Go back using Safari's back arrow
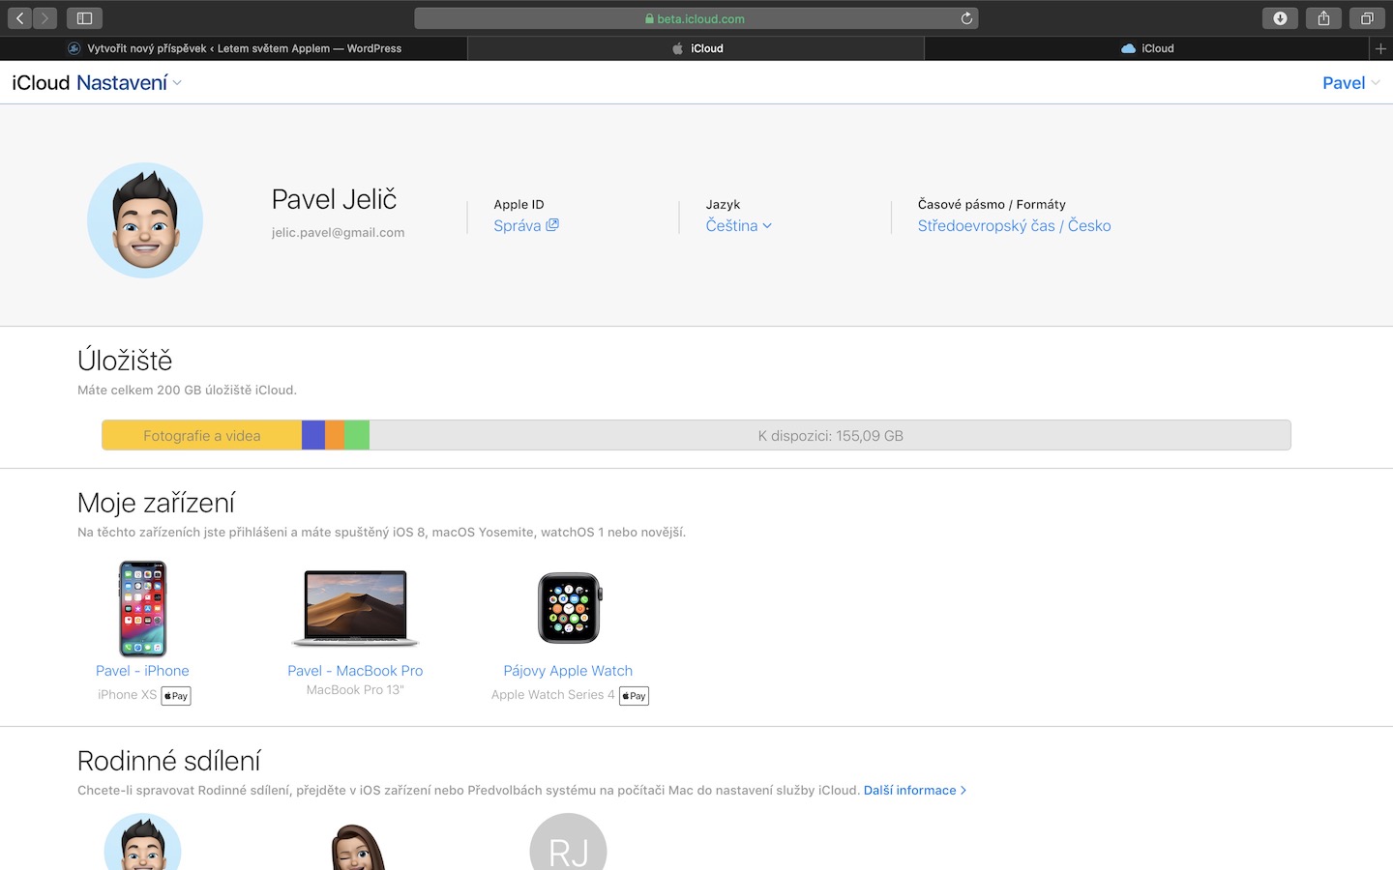 pos(19,18)
